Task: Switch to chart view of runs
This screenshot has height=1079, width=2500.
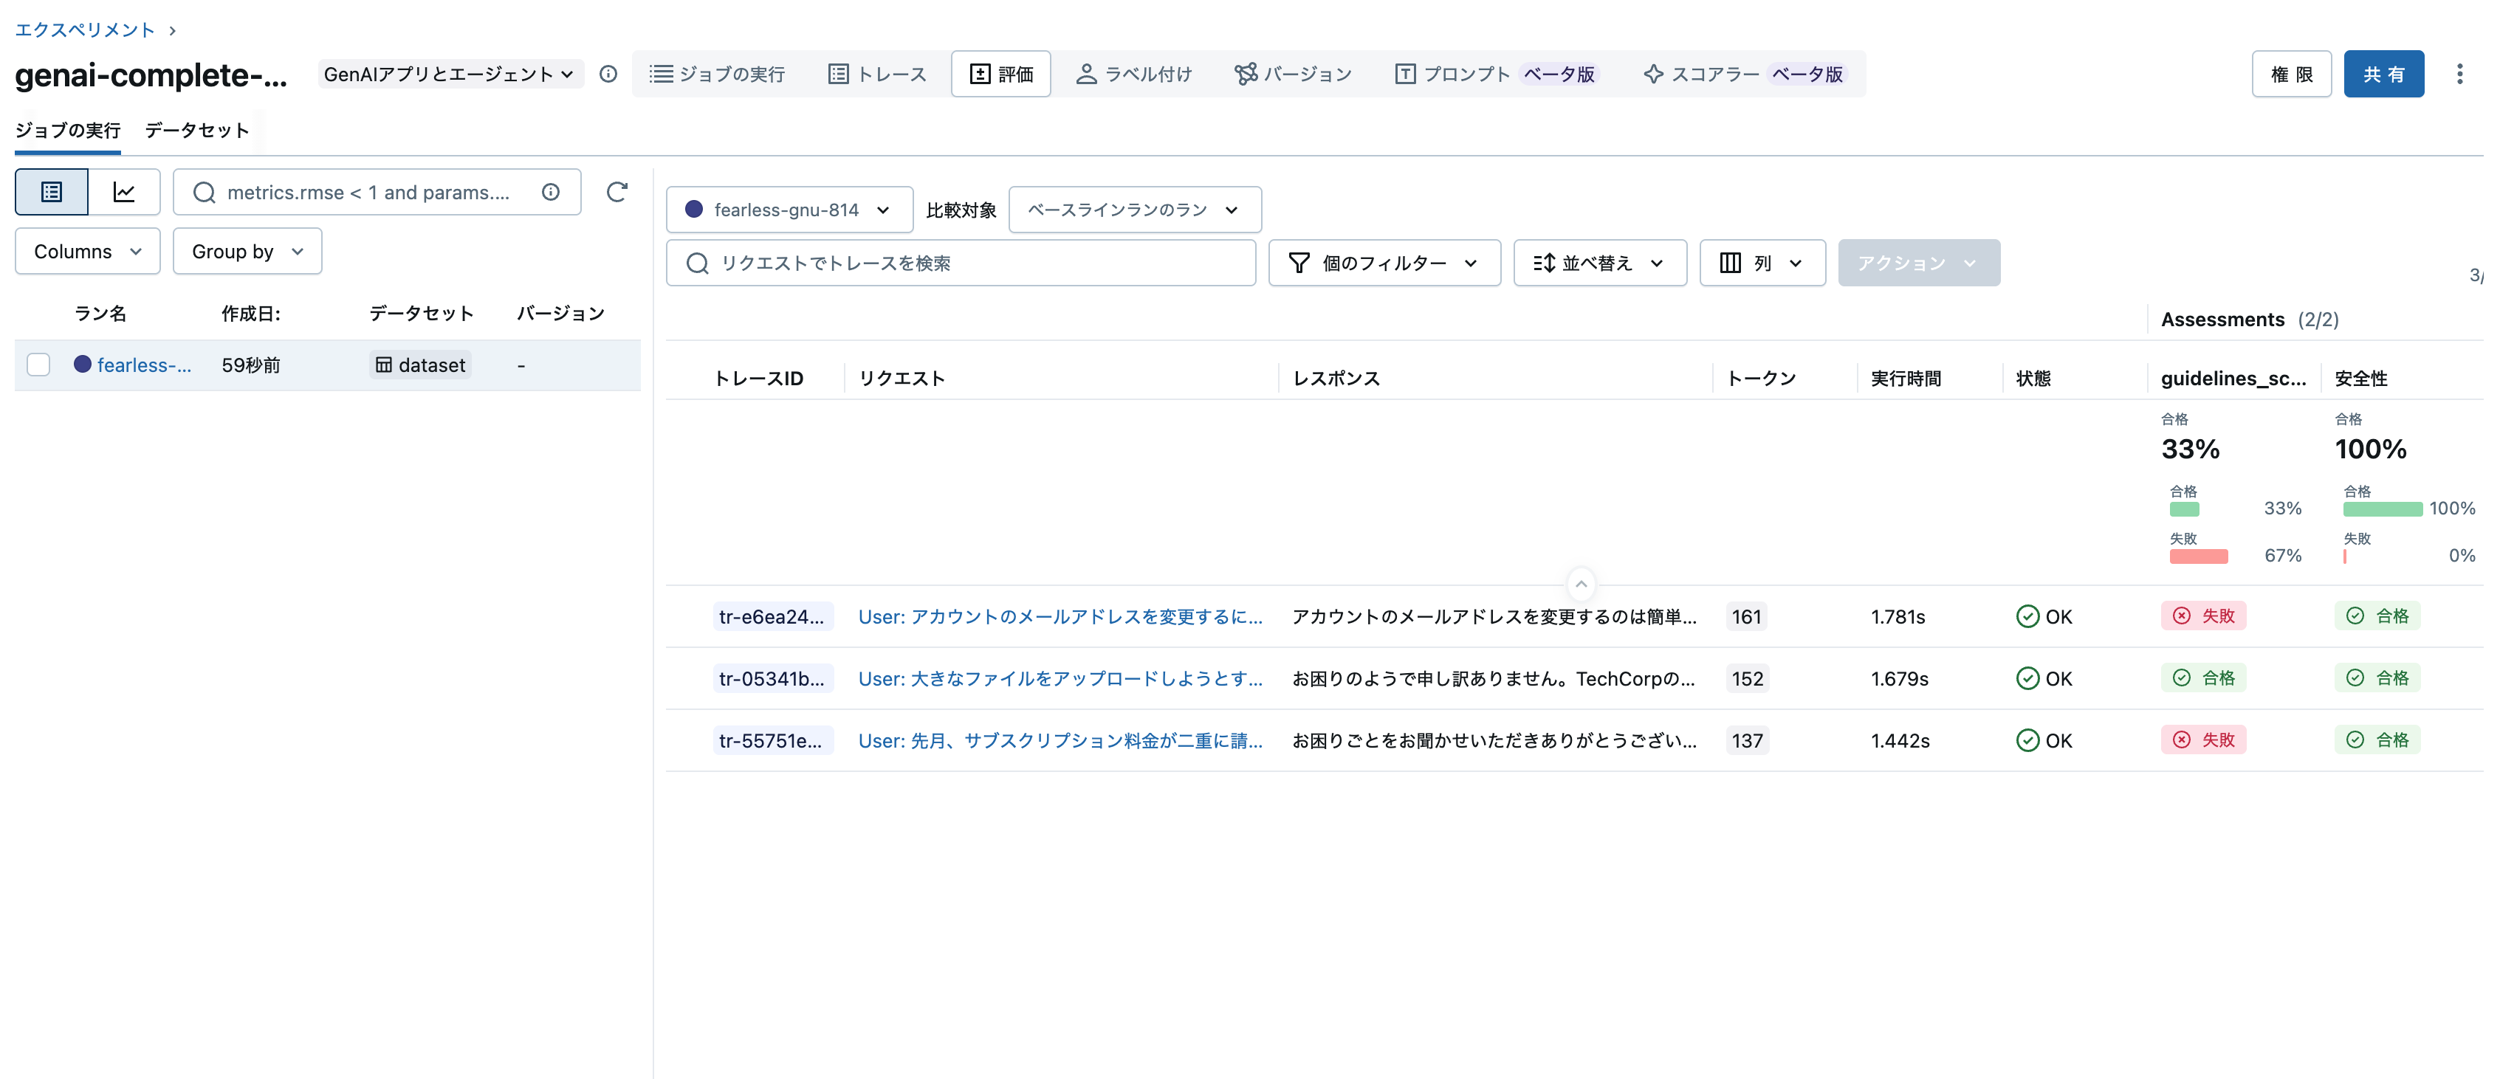Action: pos(124,191)
